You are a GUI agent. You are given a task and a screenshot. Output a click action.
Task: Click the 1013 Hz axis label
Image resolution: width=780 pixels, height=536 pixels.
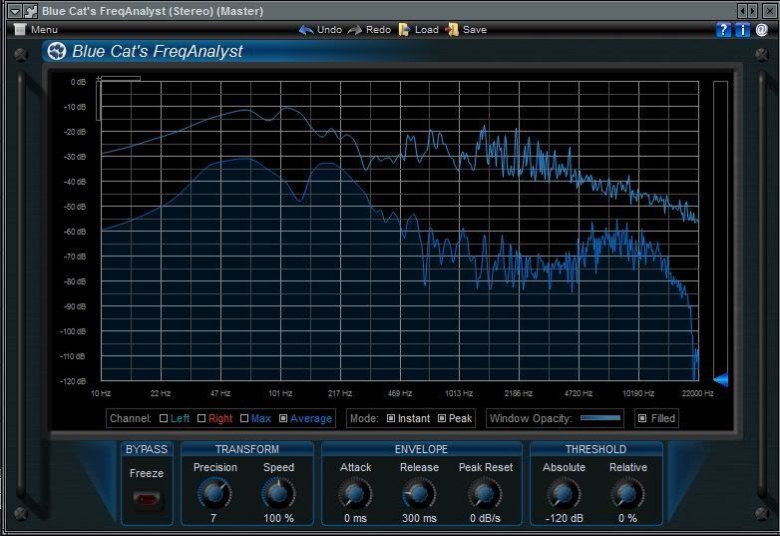coord(459,393)
